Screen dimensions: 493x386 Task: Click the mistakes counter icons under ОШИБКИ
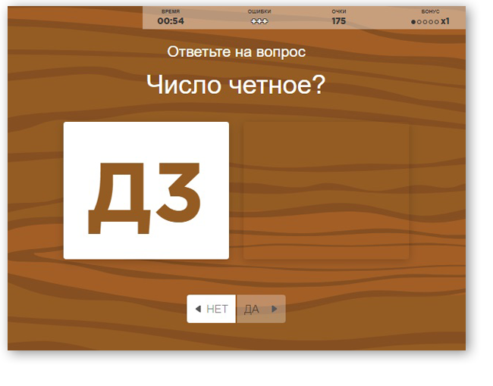[259, 21]
